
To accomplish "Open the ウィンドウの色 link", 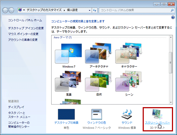I will tap(96, 123).
